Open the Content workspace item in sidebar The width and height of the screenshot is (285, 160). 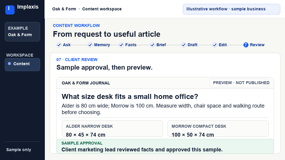pyautogui.click(x=22, y=64)
